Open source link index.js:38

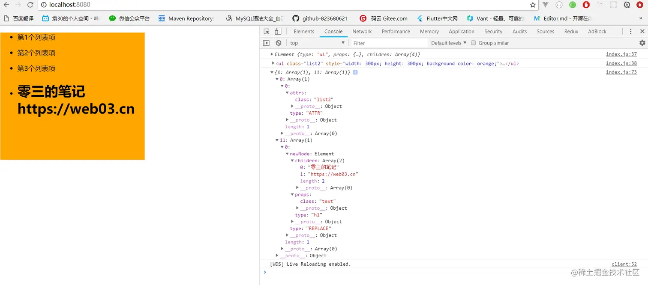click(621, 63)
